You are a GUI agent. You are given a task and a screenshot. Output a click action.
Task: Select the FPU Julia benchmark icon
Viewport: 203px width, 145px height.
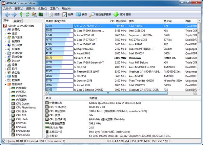tap(13, 127)
